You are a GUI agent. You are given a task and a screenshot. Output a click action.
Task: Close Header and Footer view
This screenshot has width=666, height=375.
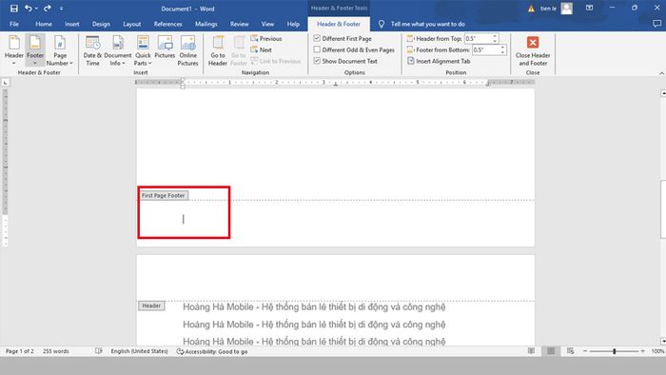tap(533, 50)
